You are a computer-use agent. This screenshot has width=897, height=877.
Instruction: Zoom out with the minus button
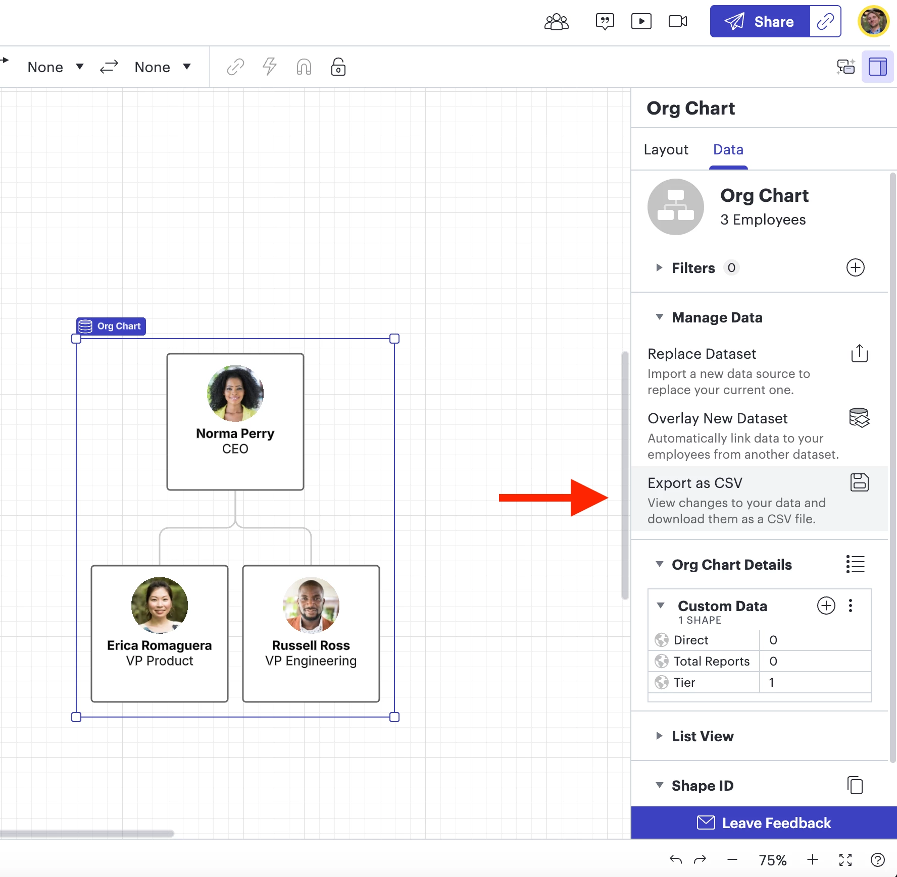[x=732, y=859]
